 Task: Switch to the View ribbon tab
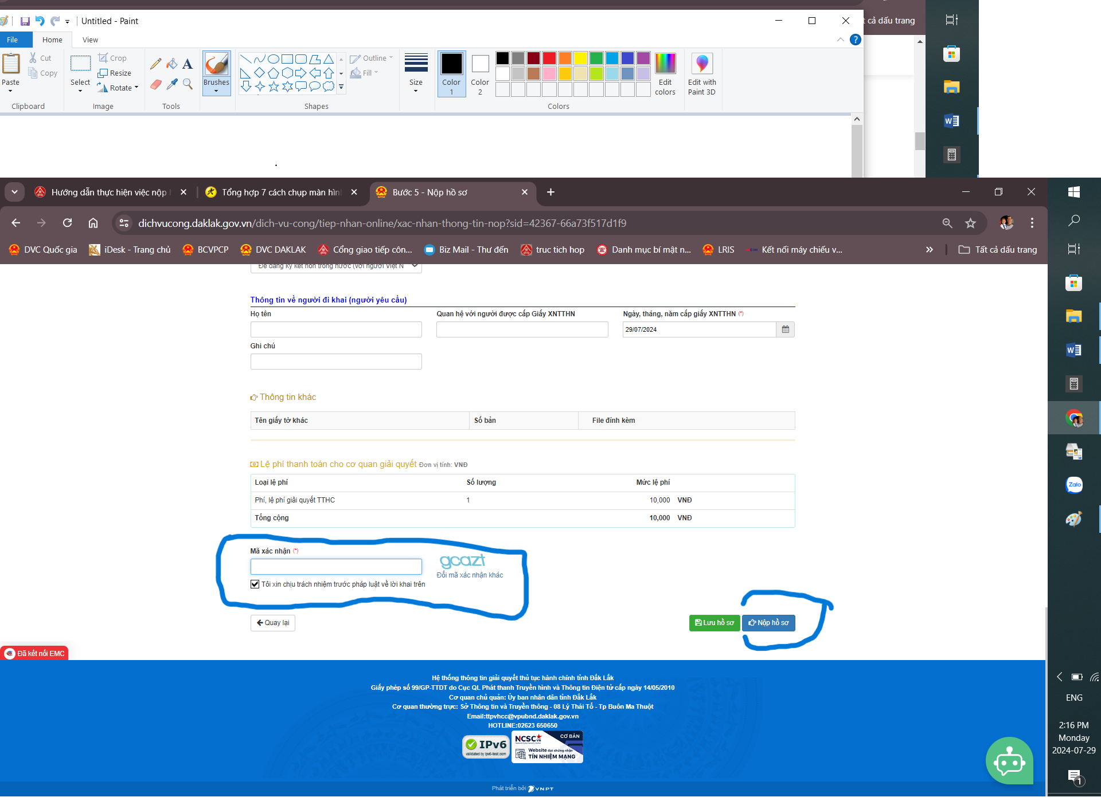[x=91, y=40]
